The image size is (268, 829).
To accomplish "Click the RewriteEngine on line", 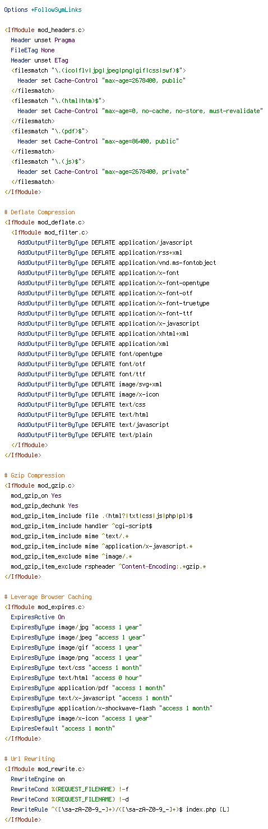I will point(38,780).
